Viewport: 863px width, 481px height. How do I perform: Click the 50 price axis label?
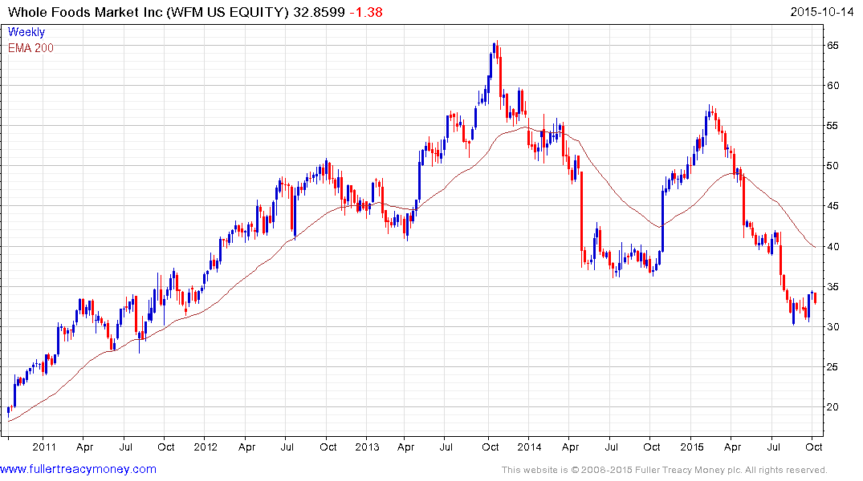(832, 166)
